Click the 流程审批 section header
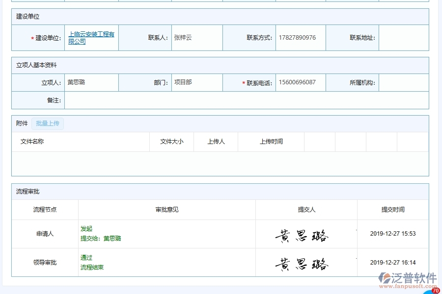Image resolution: width=442 pixels, height=294 pixels. (x=26, y=192)
